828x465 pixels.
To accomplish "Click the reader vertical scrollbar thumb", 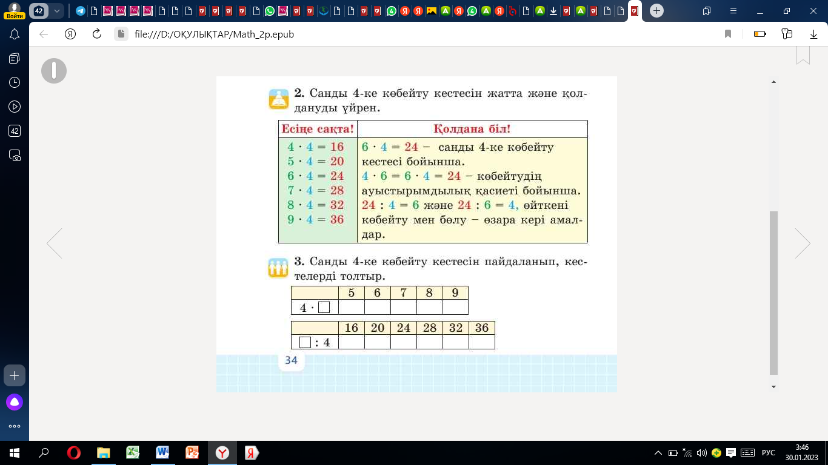I will coord(773,293).
